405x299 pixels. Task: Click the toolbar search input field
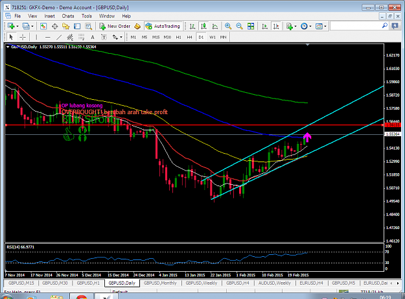(359, 26)
